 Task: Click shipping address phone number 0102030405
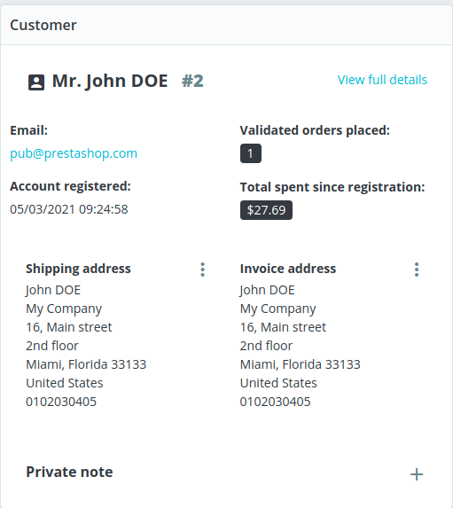[61, 402]
